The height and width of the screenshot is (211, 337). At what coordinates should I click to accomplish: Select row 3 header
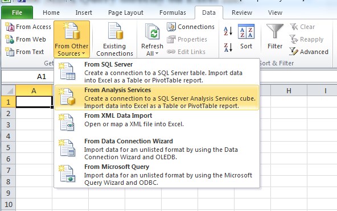coord(9,125)
